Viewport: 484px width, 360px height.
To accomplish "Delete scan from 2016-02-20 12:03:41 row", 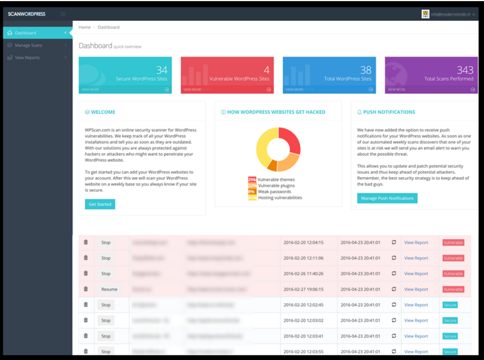I will point(86,336).
